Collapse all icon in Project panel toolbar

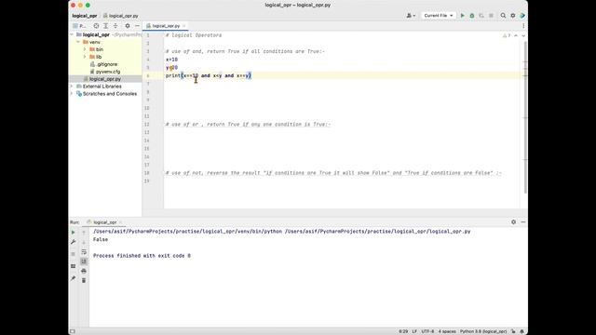coord(115,26)
